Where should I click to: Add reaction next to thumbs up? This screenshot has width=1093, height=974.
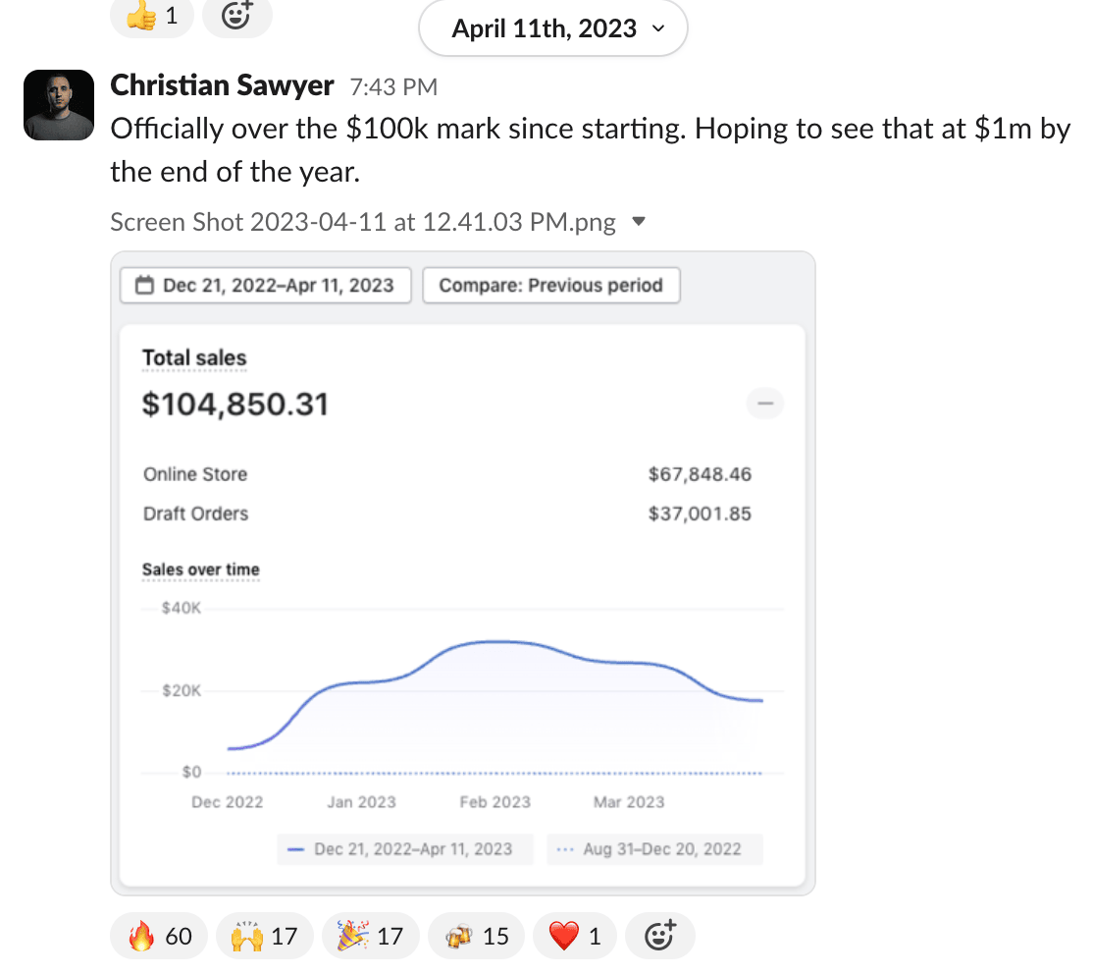236,16
